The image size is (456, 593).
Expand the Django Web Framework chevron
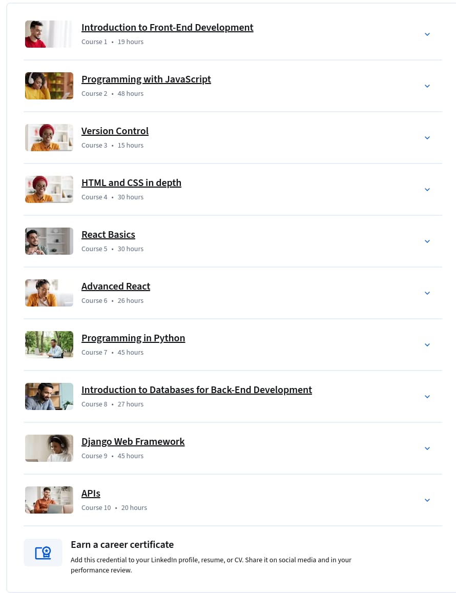click(427, 449)
